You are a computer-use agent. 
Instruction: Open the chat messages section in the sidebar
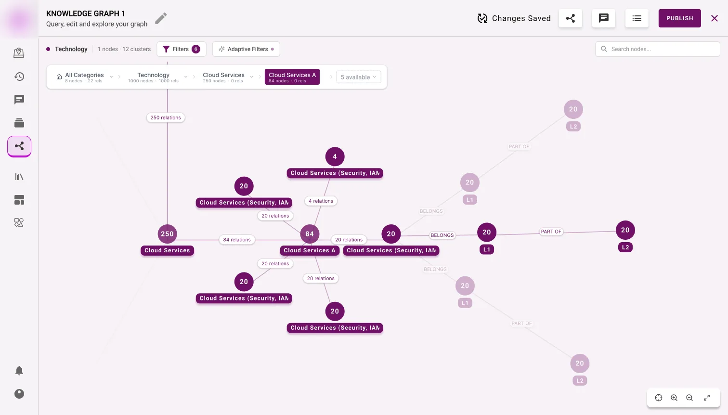point(19,100)
